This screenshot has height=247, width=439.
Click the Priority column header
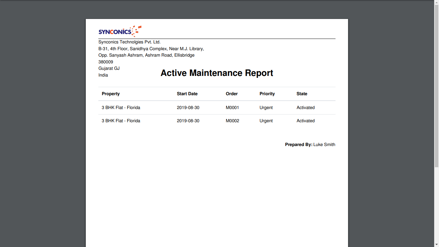tap(267, 94)
